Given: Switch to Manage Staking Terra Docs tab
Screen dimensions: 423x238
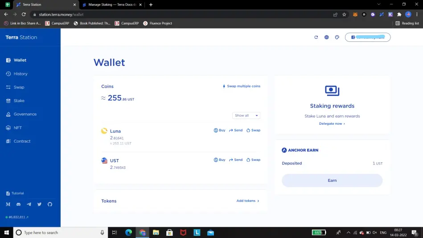Looking at the screenshot, I should (112, 4).
